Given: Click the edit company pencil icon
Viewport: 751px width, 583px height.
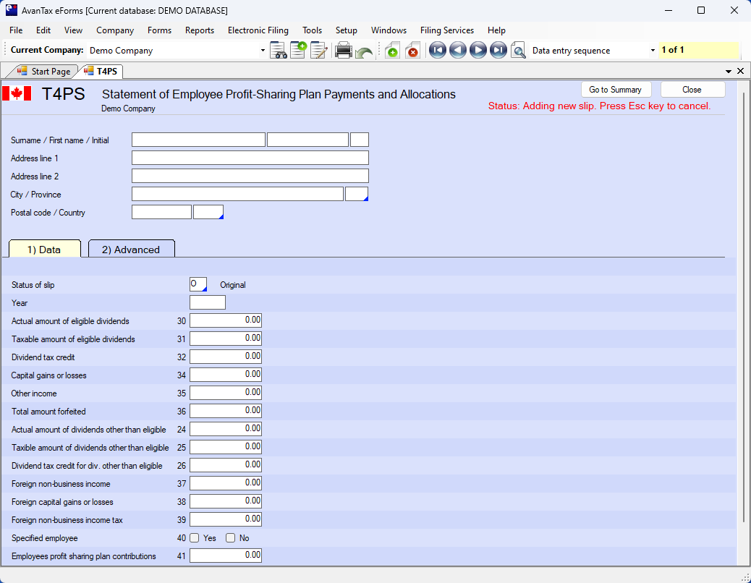Looking at the screenshot, I should click(x=318, y=51).
